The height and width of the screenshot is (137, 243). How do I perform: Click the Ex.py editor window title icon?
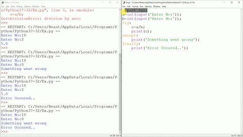click(x=124, y=3)
